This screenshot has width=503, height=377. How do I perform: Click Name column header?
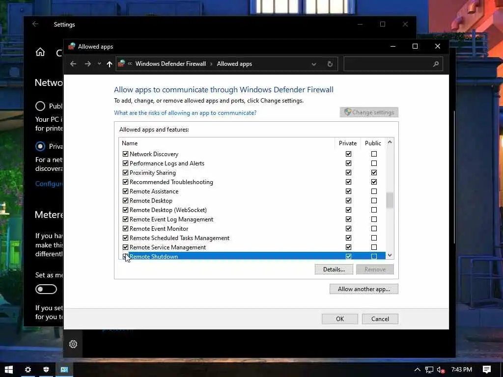(x=226, y=143)
